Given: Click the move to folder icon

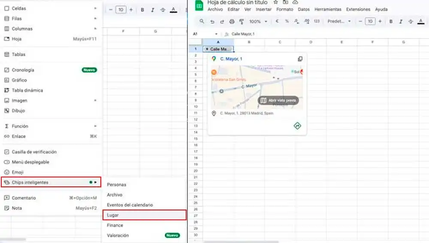Looking at the screenshot, I should [x=285, y=2].
